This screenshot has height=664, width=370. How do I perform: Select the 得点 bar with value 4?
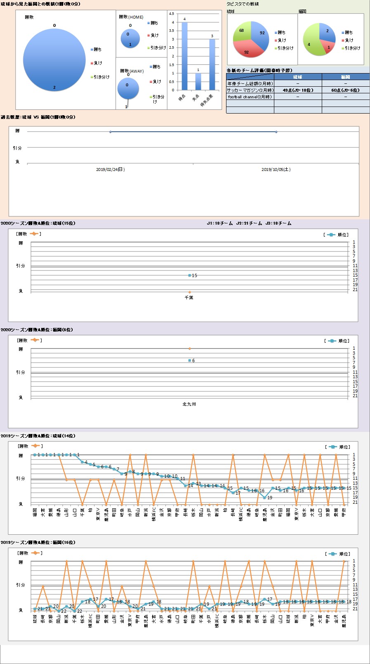184,56
